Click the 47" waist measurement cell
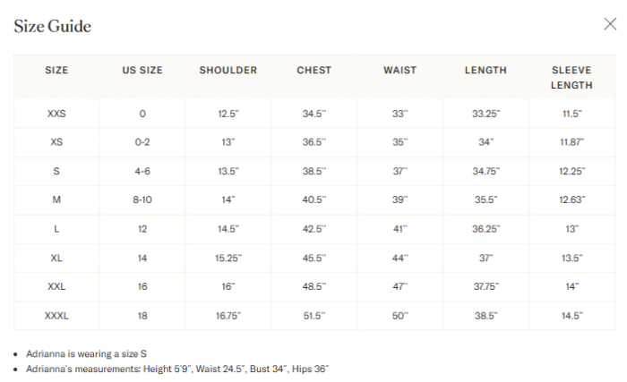 [x=399, y=287]
